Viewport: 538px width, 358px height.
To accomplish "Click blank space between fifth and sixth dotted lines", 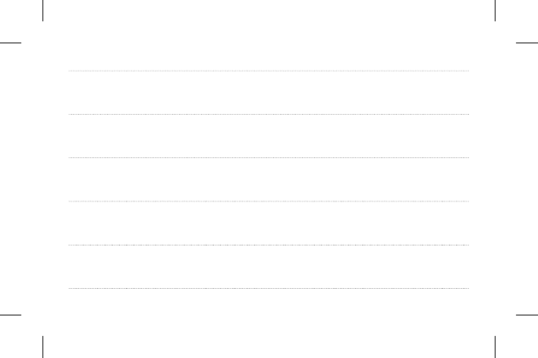I will (269, 267).
